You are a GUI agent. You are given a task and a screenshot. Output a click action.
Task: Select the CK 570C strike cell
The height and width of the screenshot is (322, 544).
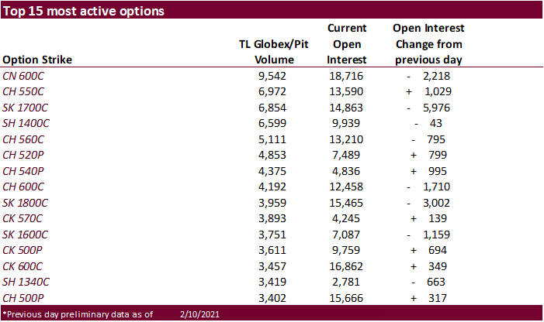click(x=24, y=217)
